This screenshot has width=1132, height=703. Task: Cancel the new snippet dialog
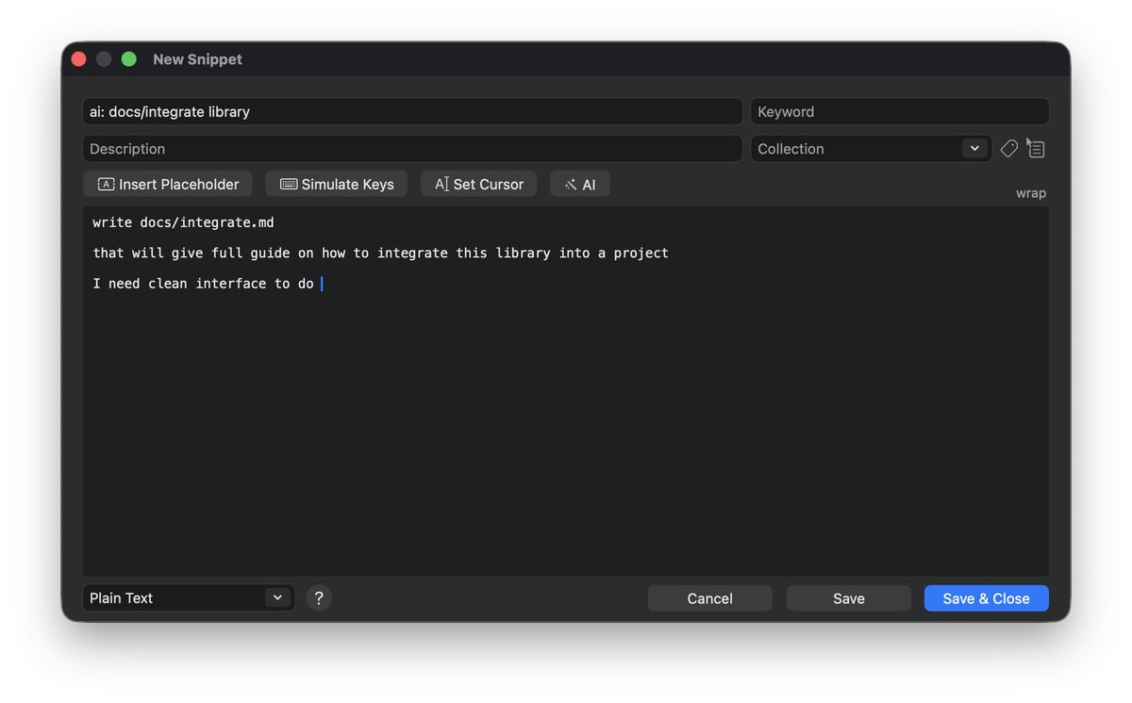709,598
